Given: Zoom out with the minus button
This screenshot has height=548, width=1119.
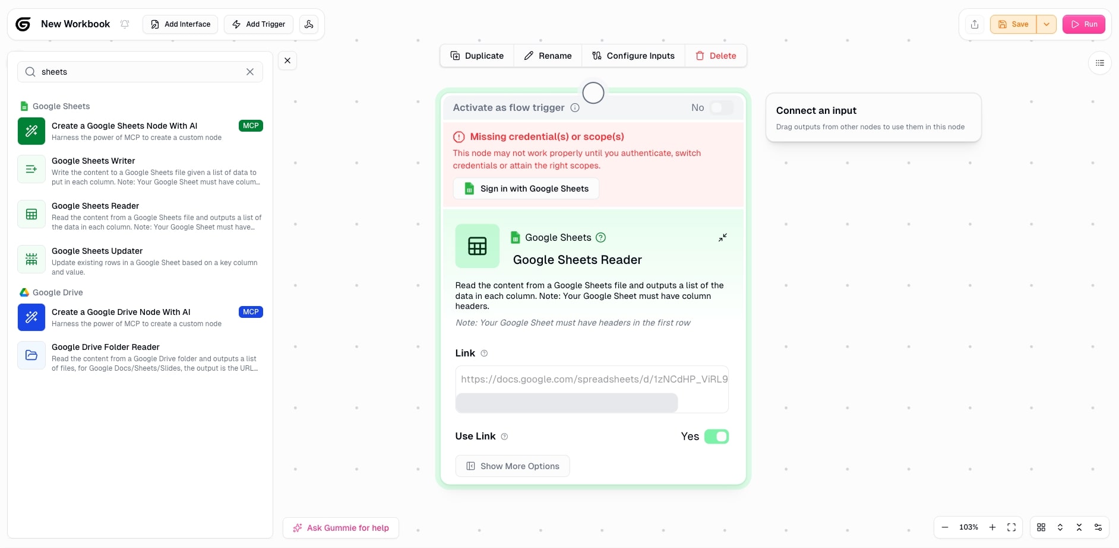Looking at the screenshot, I should [945, 527].
